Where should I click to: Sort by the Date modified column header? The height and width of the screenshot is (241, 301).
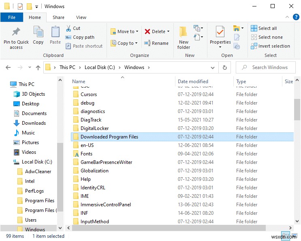coord(193,81)
